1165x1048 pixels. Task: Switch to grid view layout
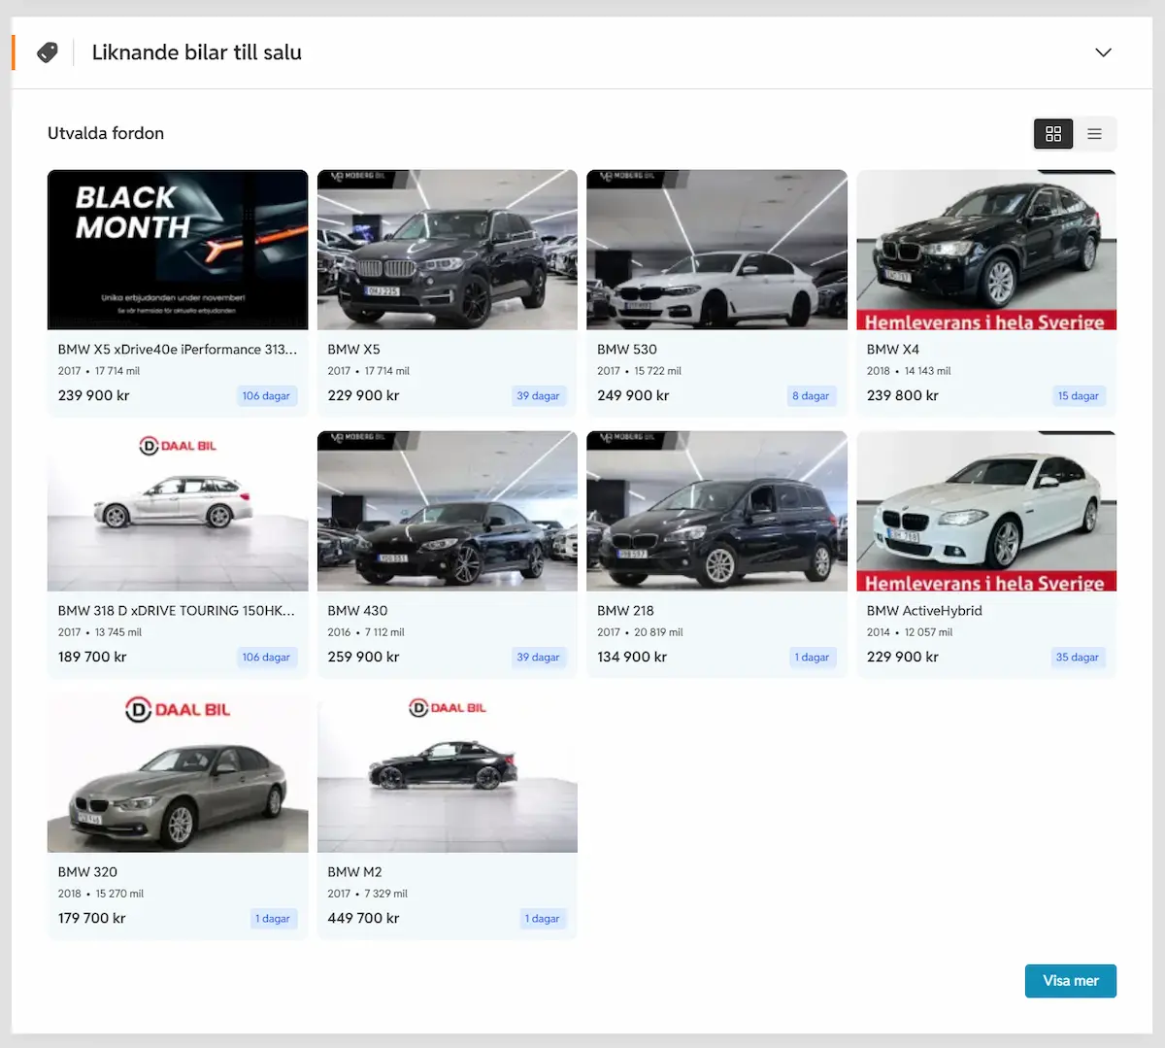pos(1053,134)
